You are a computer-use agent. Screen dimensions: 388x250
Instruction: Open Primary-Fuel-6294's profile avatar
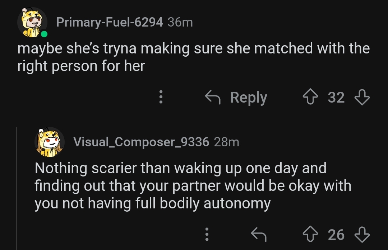(x=32, y=22)
